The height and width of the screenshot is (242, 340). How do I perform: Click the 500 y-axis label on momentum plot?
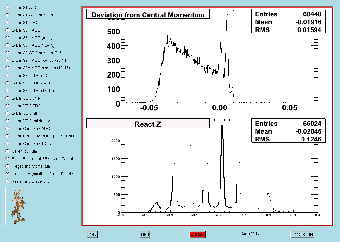tap(114, 32)
